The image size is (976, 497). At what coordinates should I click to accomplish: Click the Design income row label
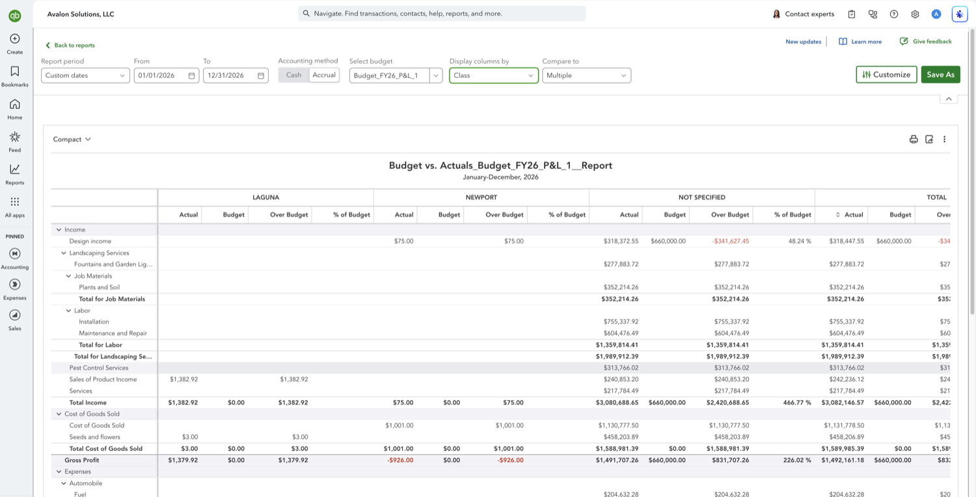coord(90,241)
